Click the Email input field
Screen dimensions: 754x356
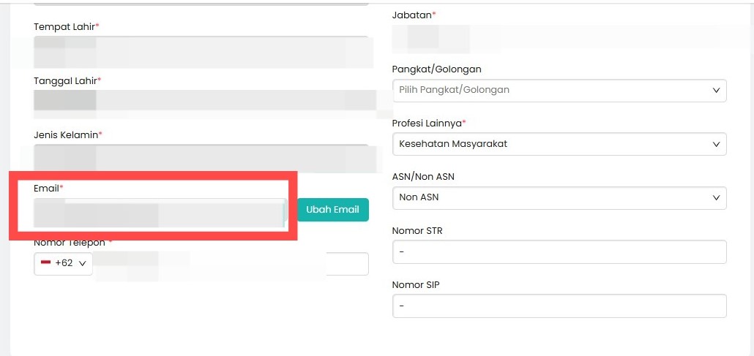160,213
